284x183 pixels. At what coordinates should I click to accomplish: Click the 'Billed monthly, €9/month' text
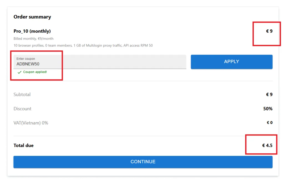[34, 39]
